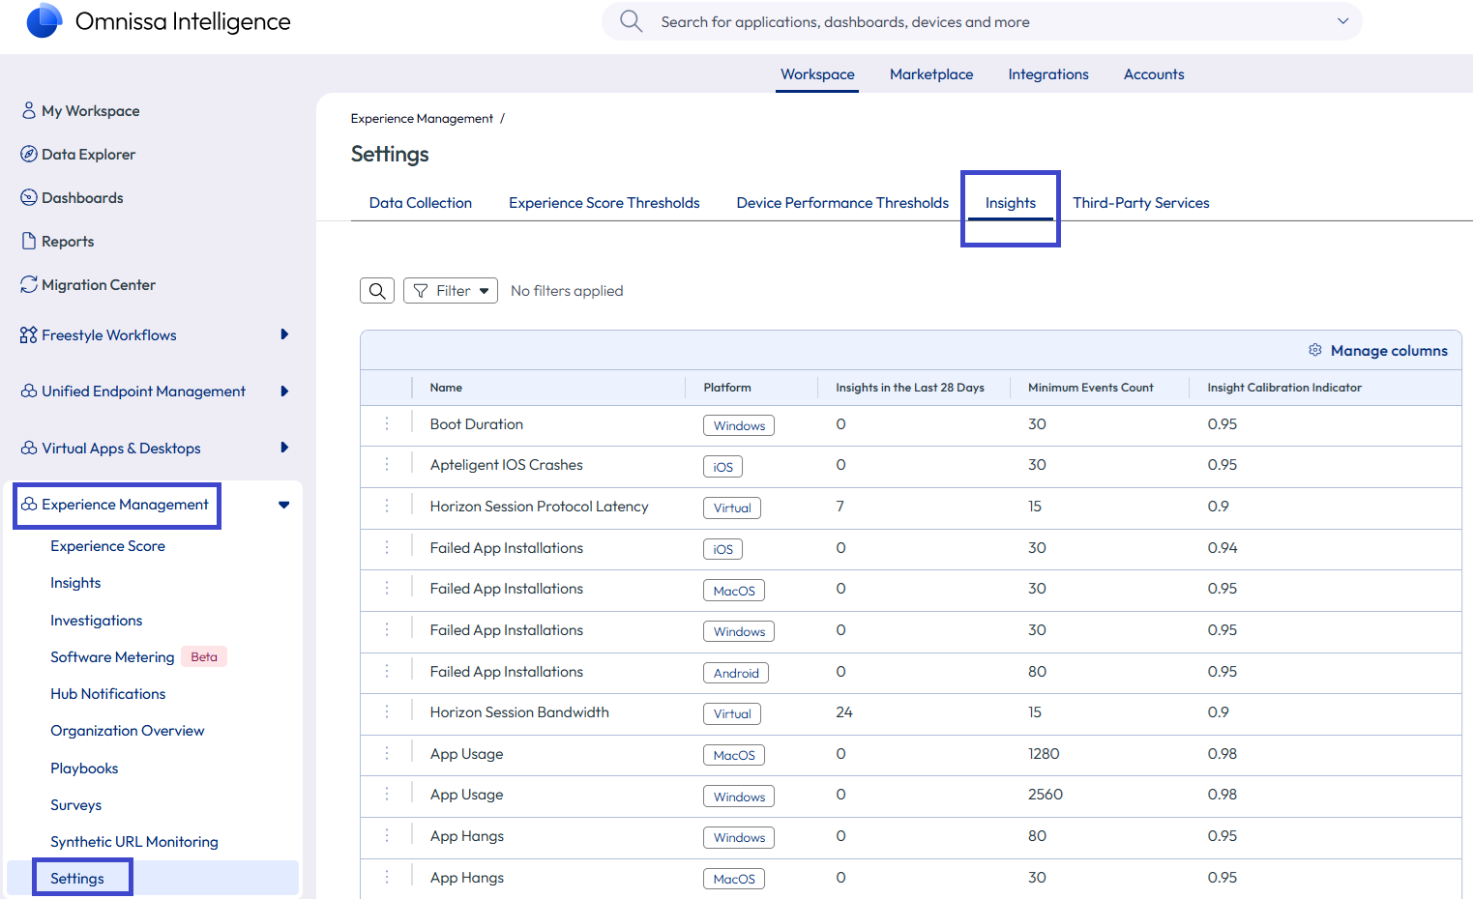Switch to the Workspace top tab
The height and width of the screenshot is (899, 1473).
(x=817, y=74)
